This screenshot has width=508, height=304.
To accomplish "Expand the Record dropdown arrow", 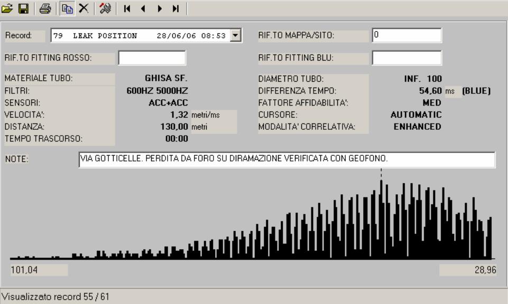I will 236,35.
